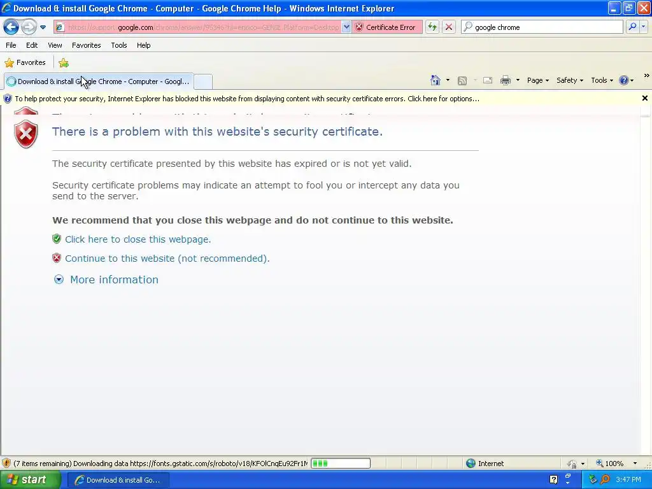Screen dimensions: 652x489
Task: Click the orange magnifier tray icon
Action: (x=605, y=479)
